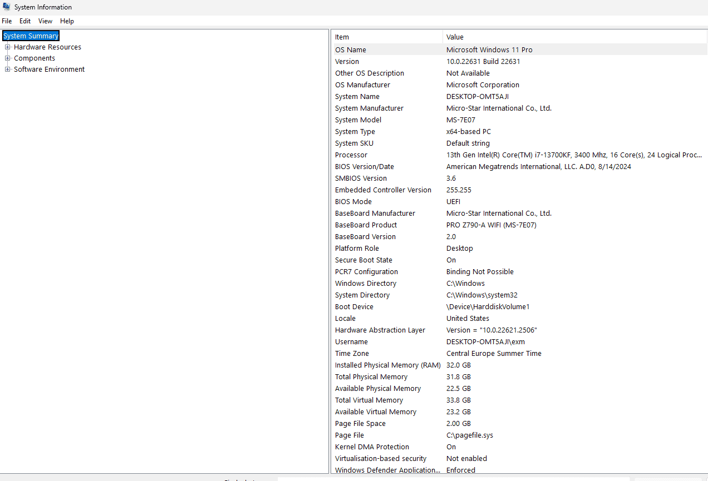Open the File menu
708x481 pixels.
[x=7, y=21]
